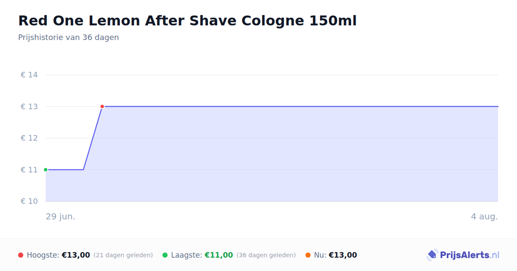The height and width of the screenshot is (271, 517).
Task: Click the red highest-price dot on chart line
Action: (102, 106)
